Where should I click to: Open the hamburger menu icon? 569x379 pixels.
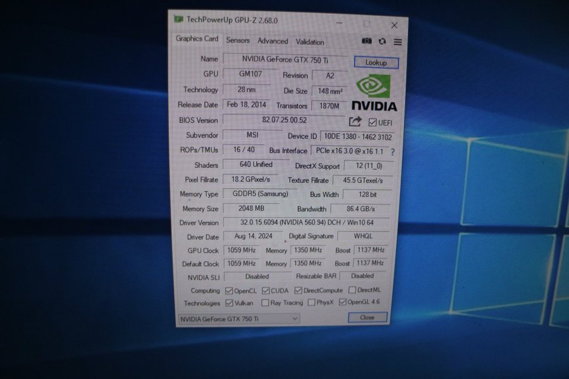tap(398, 42)
